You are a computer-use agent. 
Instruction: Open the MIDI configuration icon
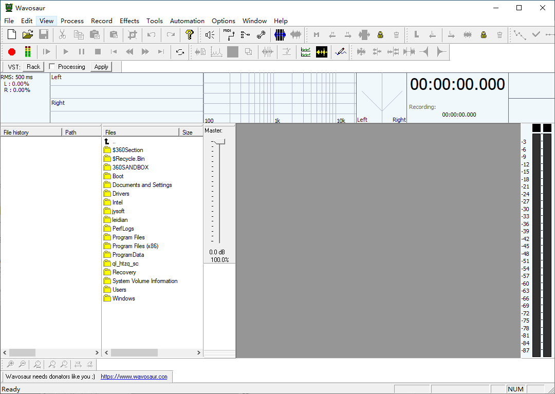[x=228, y=35]
